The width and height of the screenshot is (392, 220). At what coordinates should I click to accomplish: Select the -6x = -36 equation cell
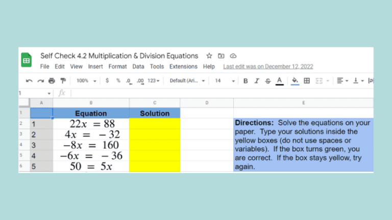[91, 156]
